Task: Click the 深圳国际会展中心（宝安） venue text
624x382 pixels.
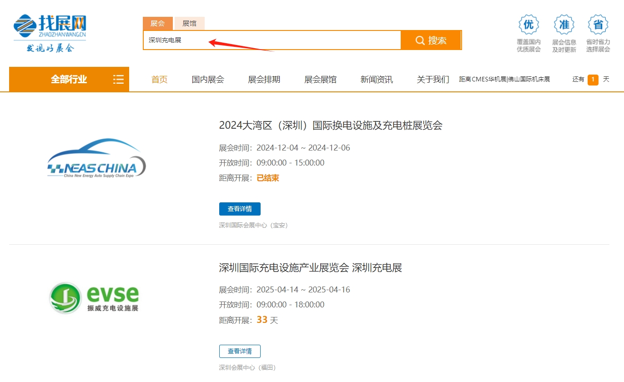Action: (x=253, y=225)
